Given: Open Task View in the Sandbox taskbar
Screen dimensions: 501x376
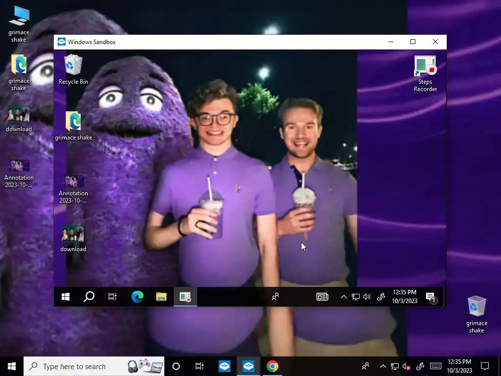Looking at the screenshot, I should [x=113, y=297].
